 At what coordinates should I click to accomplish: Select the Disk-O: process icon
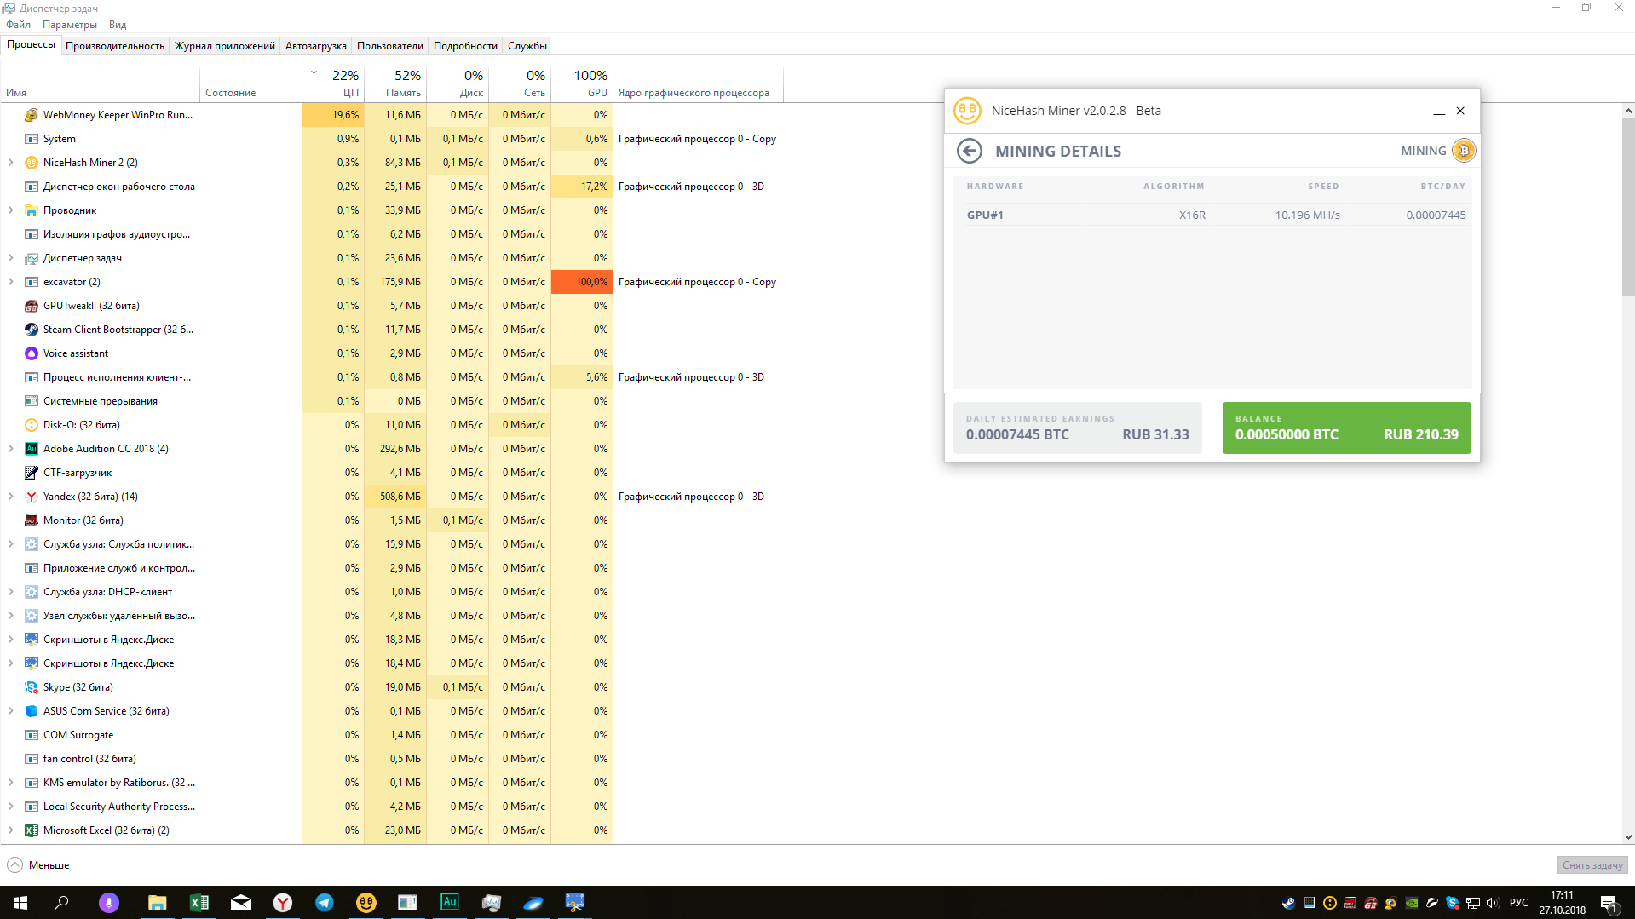point(32,425)
